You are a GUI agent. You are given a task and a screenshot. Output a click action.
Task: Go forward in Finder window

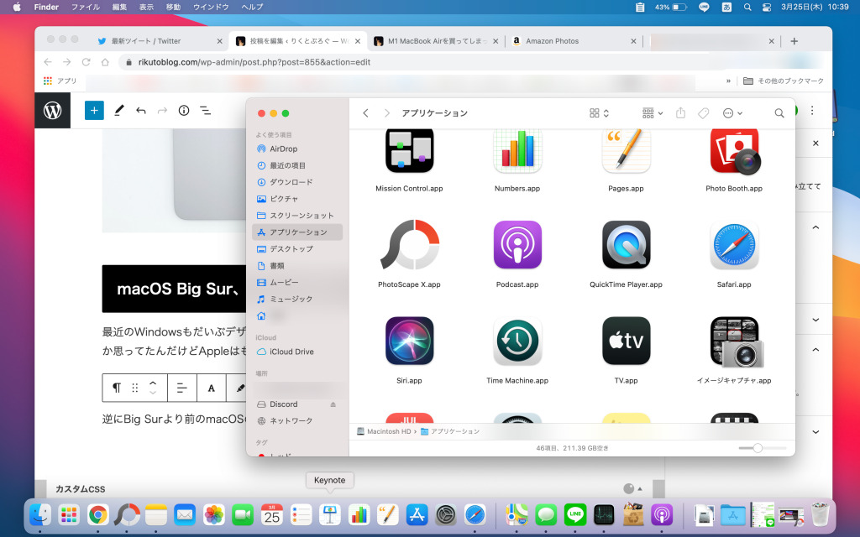pos(386,113)
